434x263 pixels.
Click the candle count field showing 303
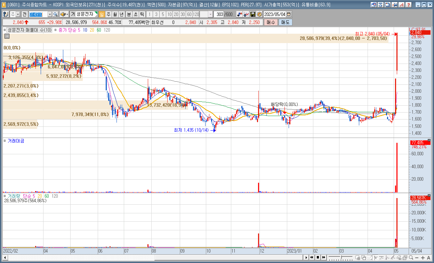(x=219, y=14)
